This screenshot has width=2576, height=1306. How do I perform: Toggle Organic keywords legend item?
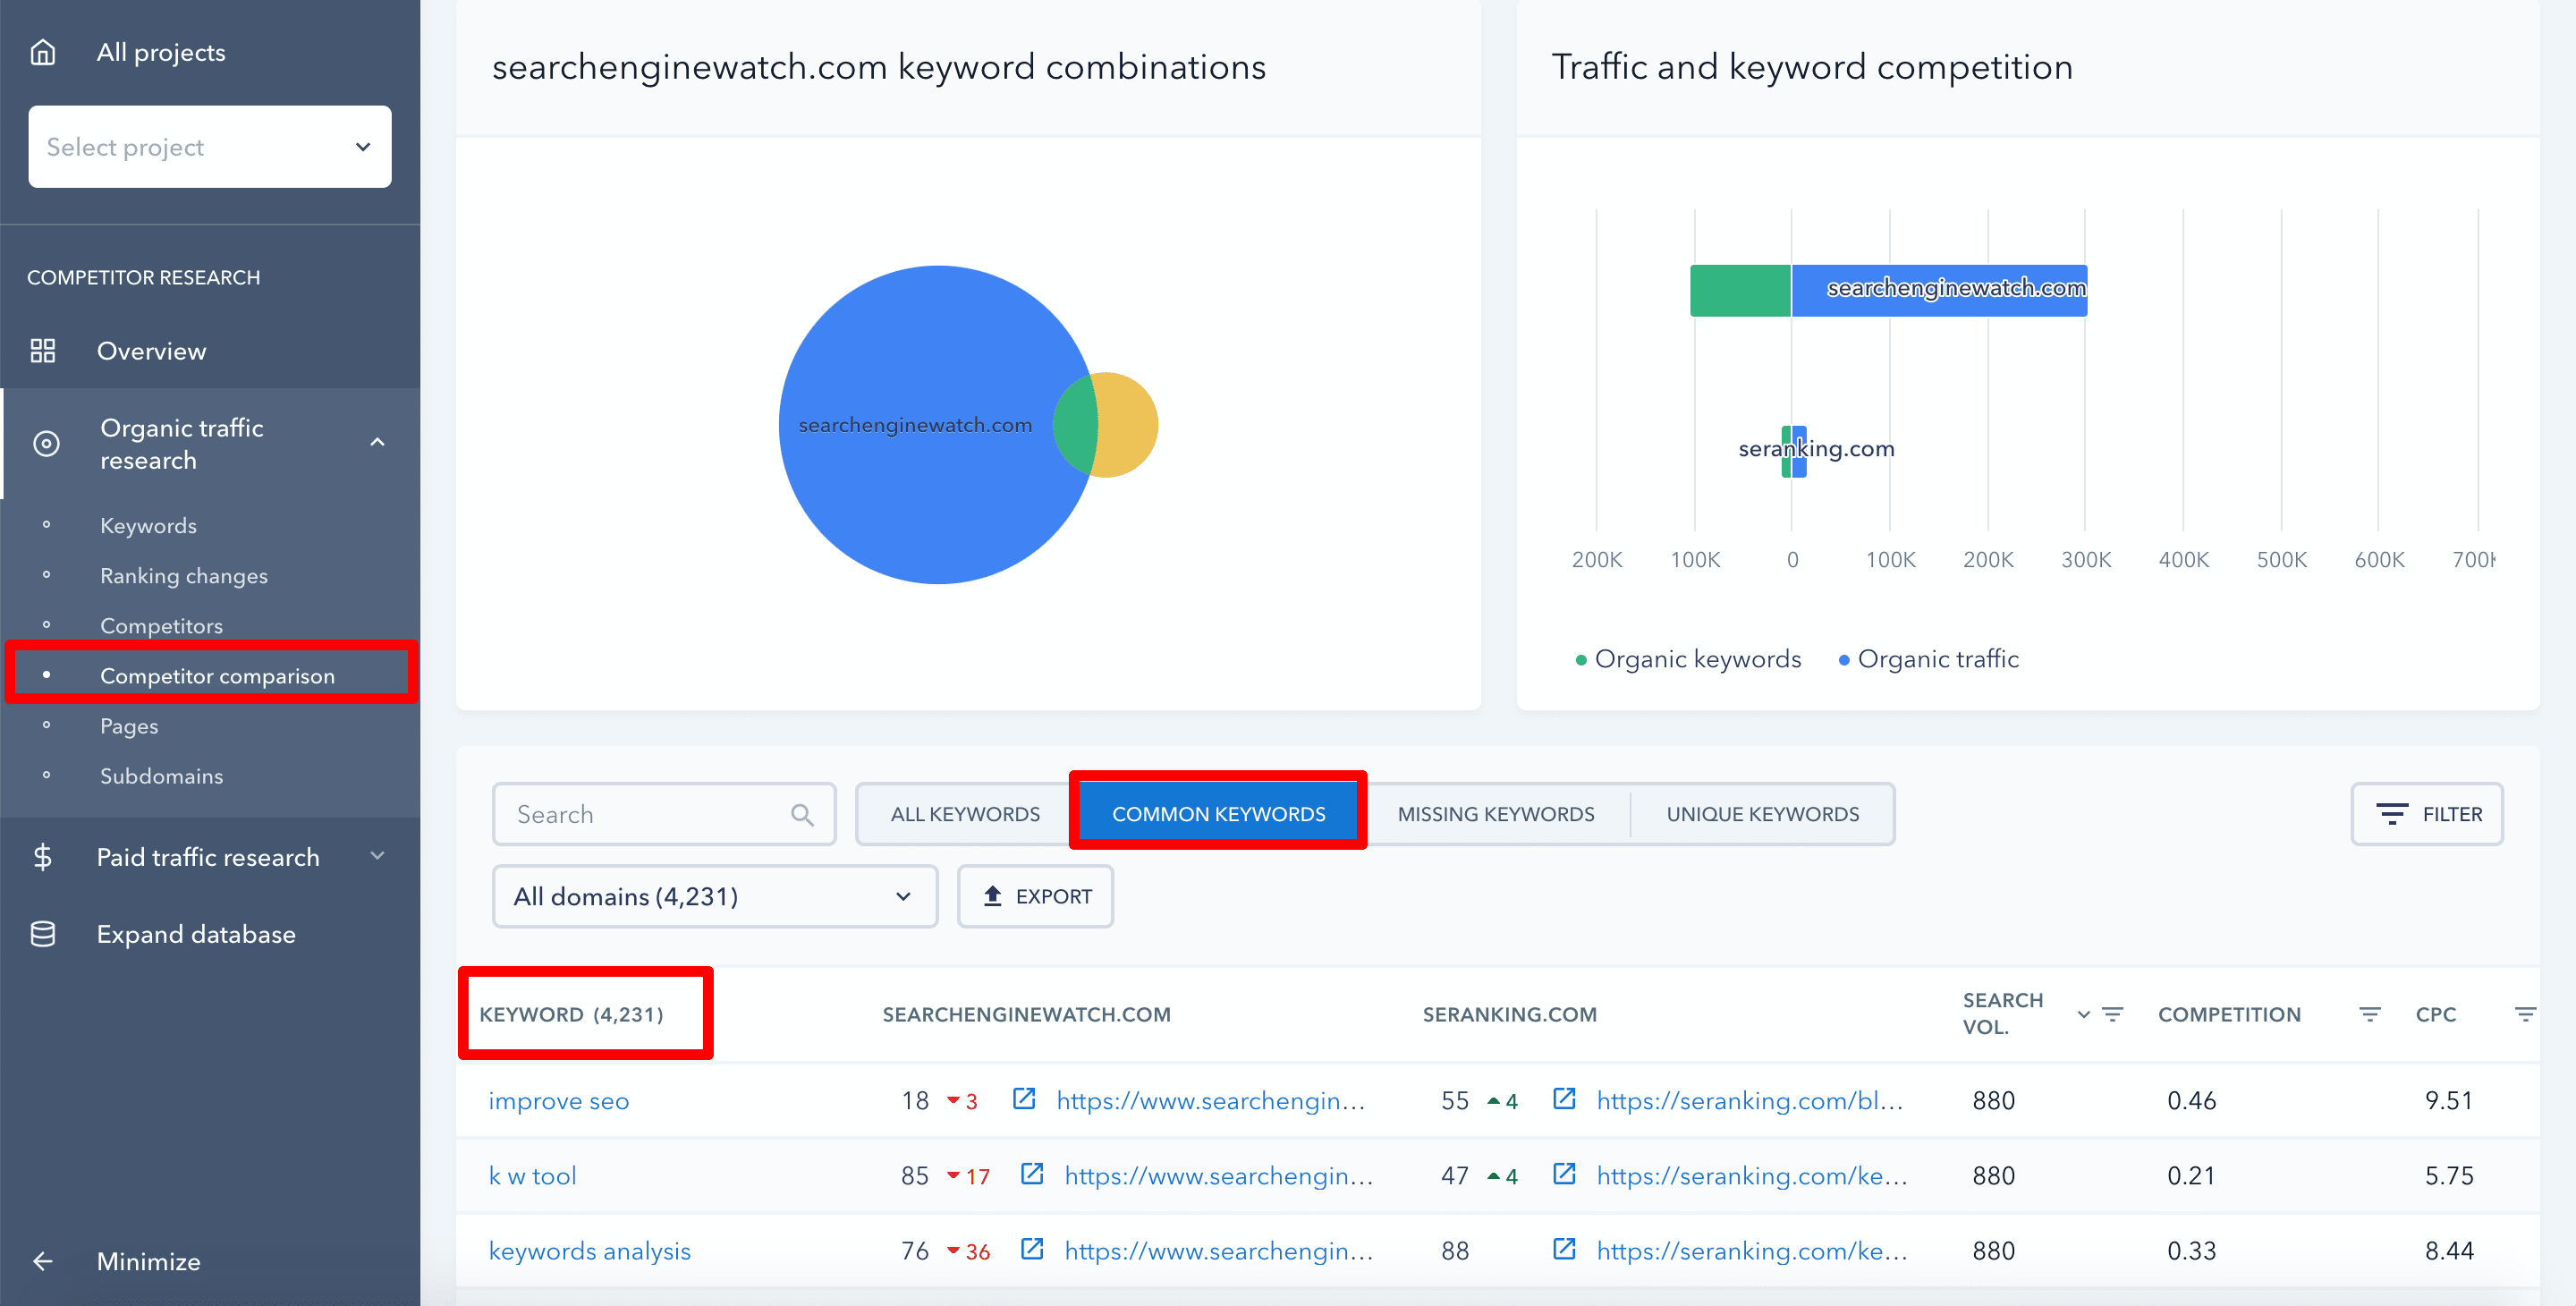(x=1688, y=659)
